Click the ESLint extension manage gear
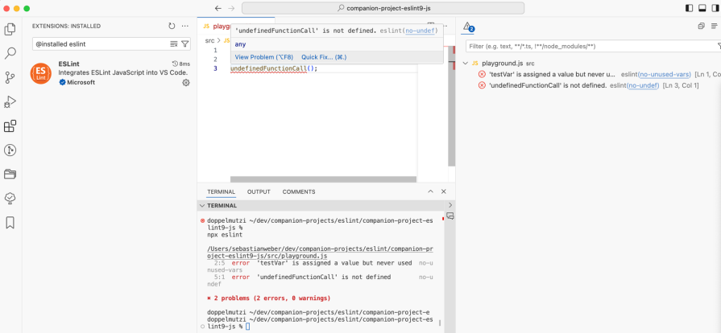Image resolution: width=721 pixels, height=333 pixels. click(186, 82)
